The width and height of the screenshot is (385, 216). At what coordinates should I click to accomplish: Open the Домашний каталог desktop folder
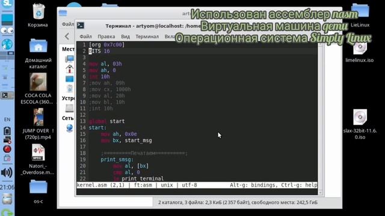(x=38, y=46)
